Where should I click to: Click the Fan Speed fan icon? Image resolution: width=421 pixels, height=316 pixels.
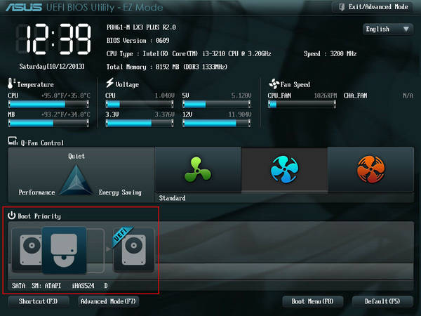(x=274, y=84)
